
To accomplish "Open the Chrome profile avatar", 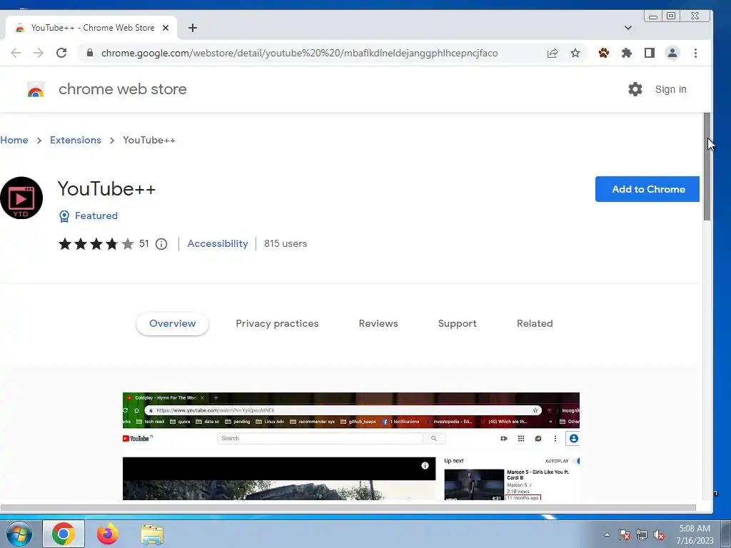I will [672, 53].
